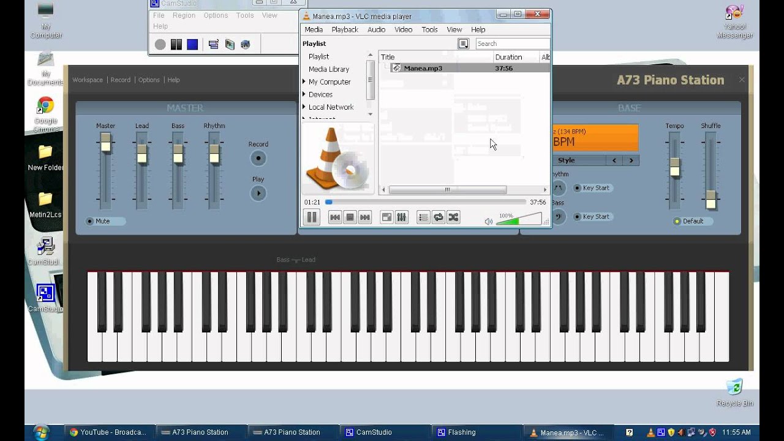Open VLC Tools menu

[x=430, y=29]
